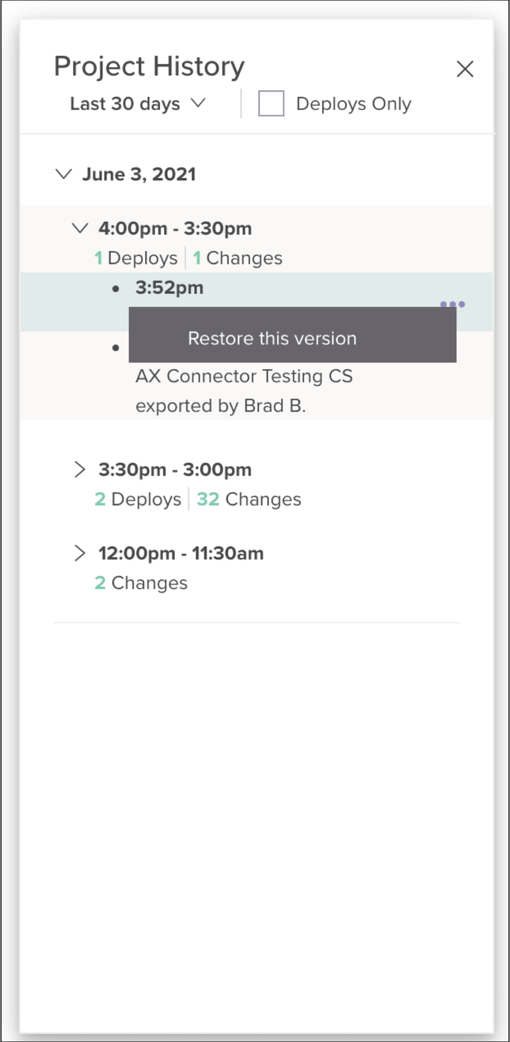Select the 3:52pm history entry

(170, 288)
